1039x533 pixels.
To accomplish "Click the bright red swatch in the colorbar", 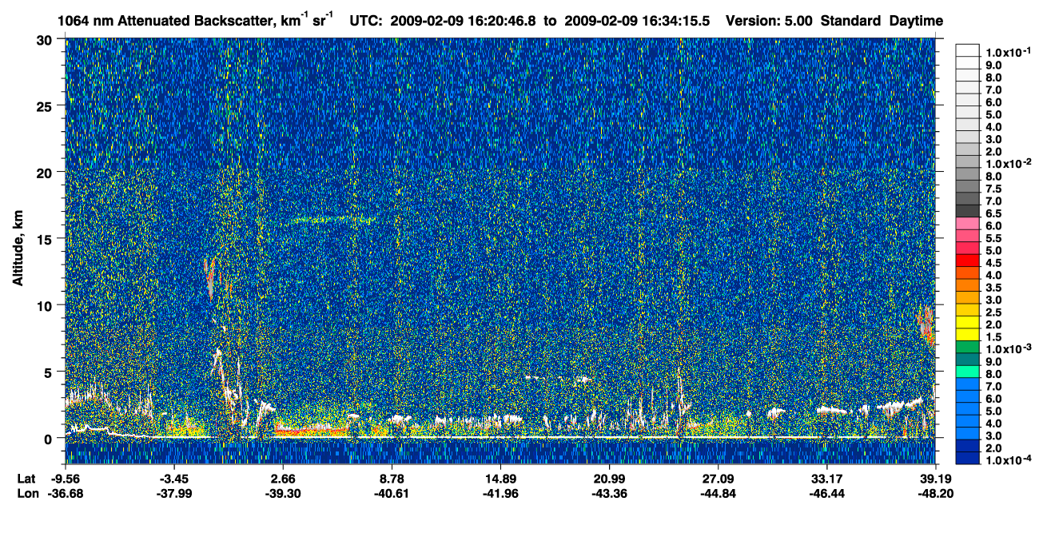I will pos(968,260).
